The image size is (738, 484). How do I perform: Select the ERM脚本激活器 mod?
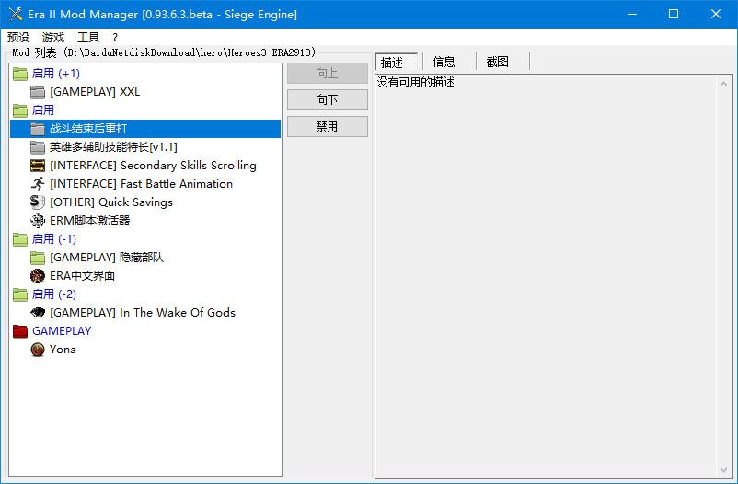tap(89, 220)
